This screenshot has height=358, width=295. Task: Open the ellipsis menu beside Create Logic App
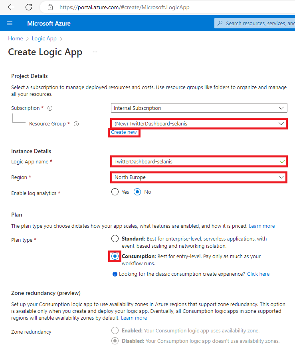coord(95,52)
